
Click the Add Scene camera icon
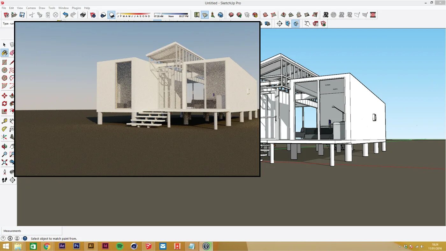[x=326, y=15]
